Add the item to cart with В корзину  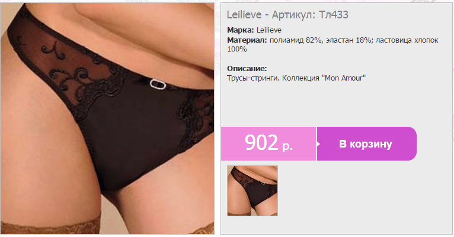point(366,143)
